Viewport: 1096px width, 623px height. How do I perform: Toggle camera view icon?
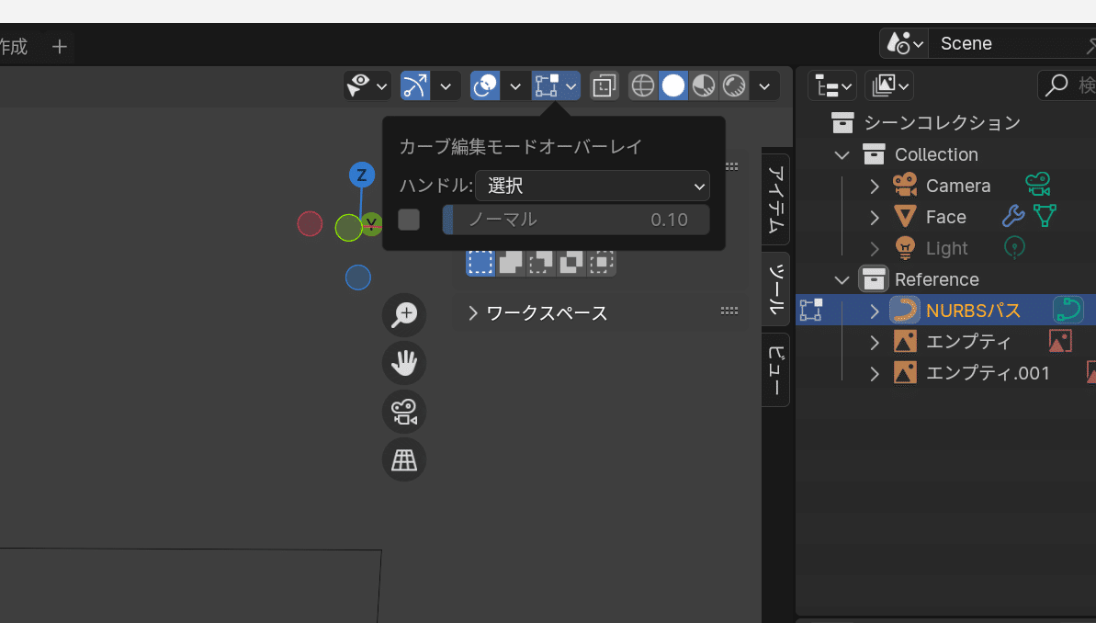point(404,411)
